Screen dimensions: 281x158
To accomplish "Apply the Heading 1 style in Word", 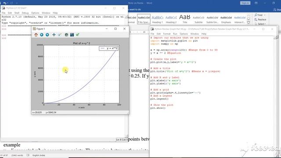I will click(157, 19).
